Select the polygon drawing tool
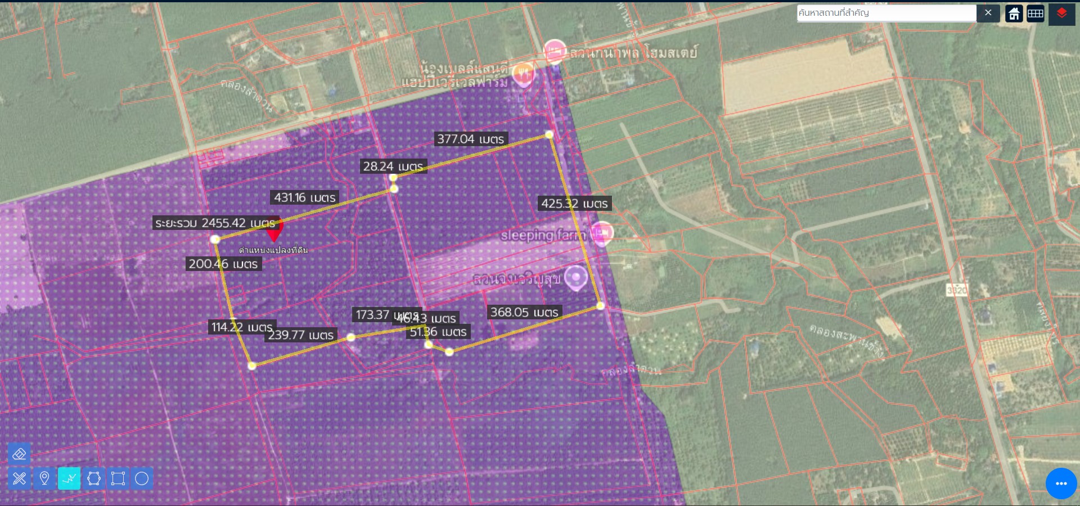The height and width of the screenshot is (506, 1080). coord(94,478)
